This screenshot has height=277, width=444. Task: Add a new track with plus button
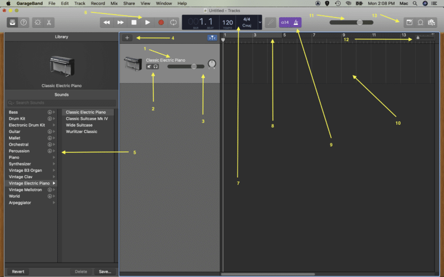tap(127, 38)
